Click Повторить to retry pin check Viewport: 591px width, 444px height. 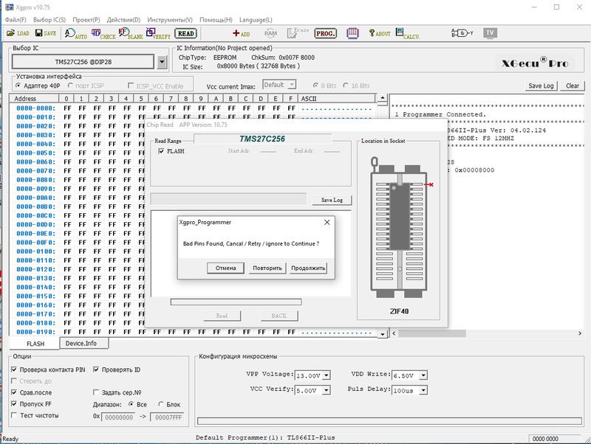coord(267,268)
